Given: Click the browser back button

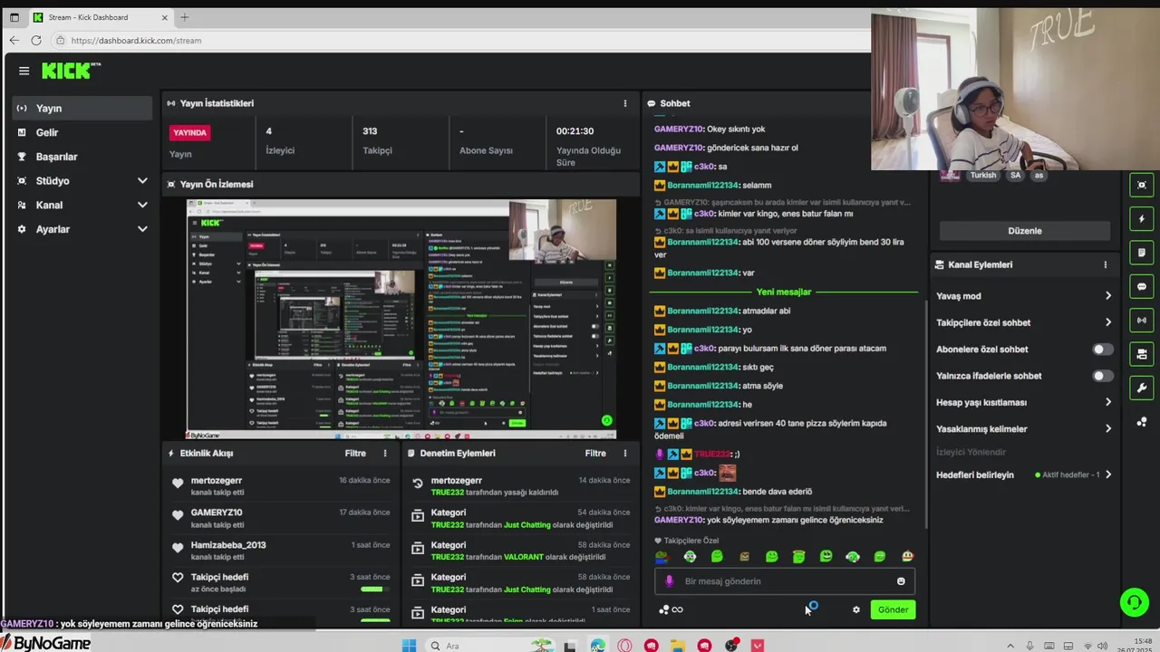Looking at the screenshot, I should [x=14, y=40].
